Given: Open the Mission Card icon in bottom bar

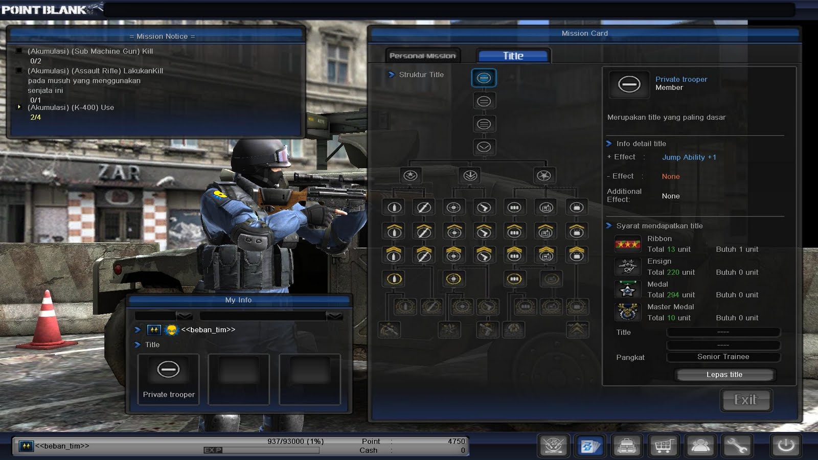Looking at the screenshot, I should (590, 446).
